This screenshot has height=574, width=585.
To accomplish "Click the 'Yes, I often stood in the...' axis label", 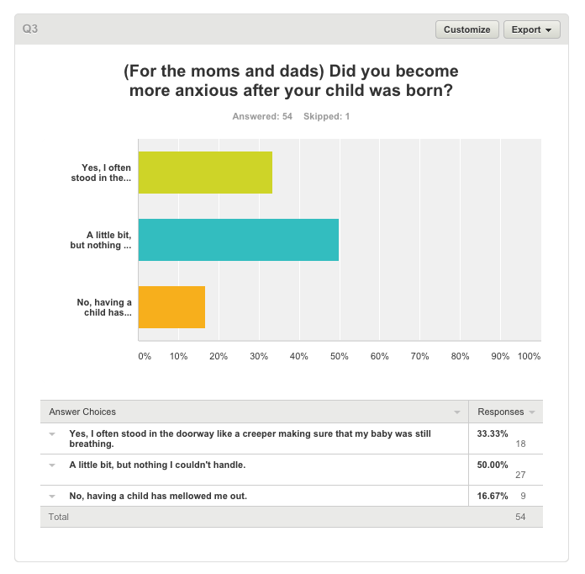I will [x=101, y=173].
